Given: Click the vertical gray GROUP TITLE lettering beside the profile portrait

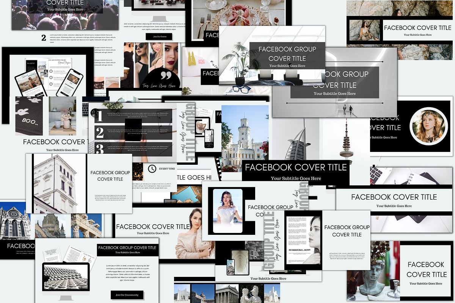Looking at the screenshot, I should click(x=269, y=241).
